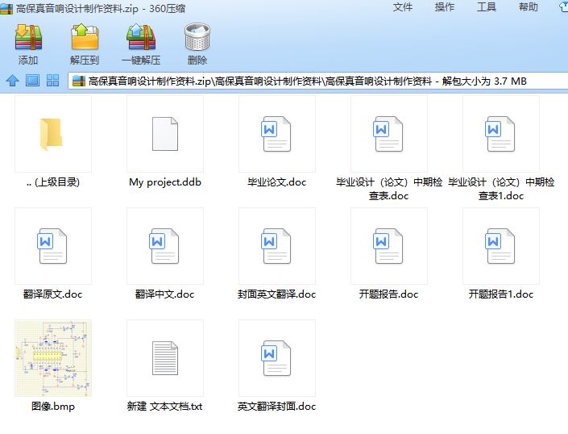Click the 图像.bmp file name label
568x434 pixels.
(x=53, y=406)
